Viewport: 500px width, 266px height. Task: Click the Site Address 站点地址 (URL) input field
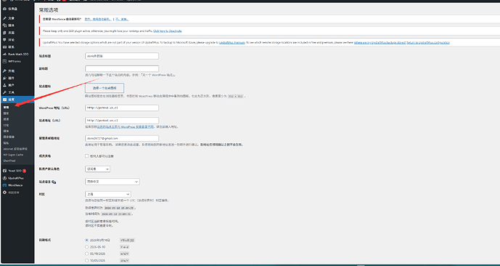pos(122,121)
